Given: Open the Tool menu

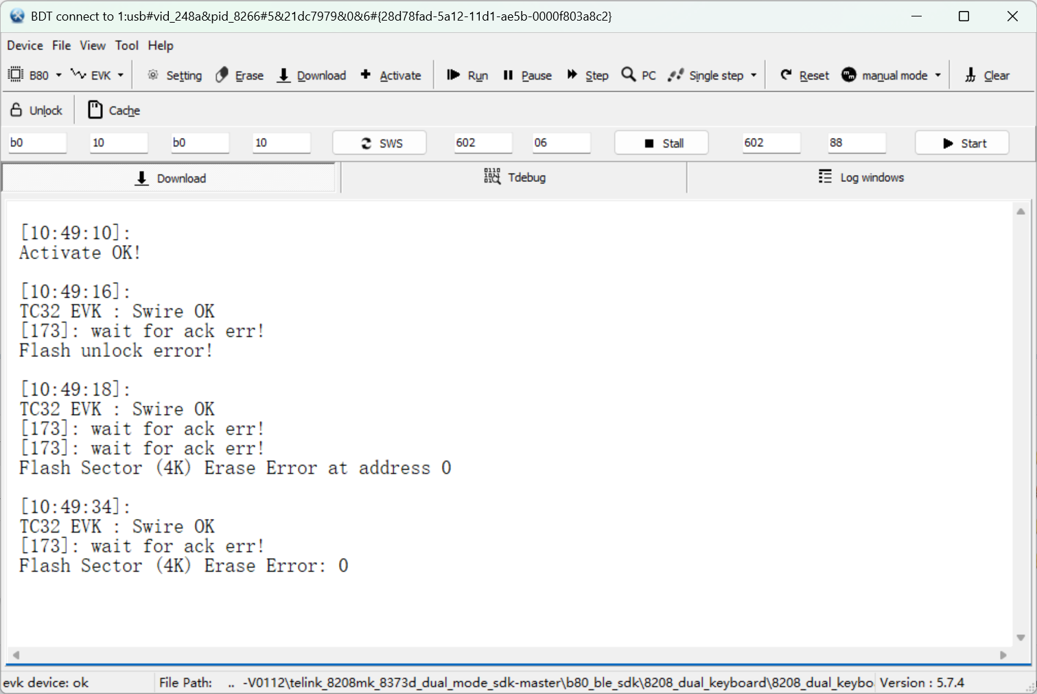Looking at the screenshot, I should (x=127, y=45).
